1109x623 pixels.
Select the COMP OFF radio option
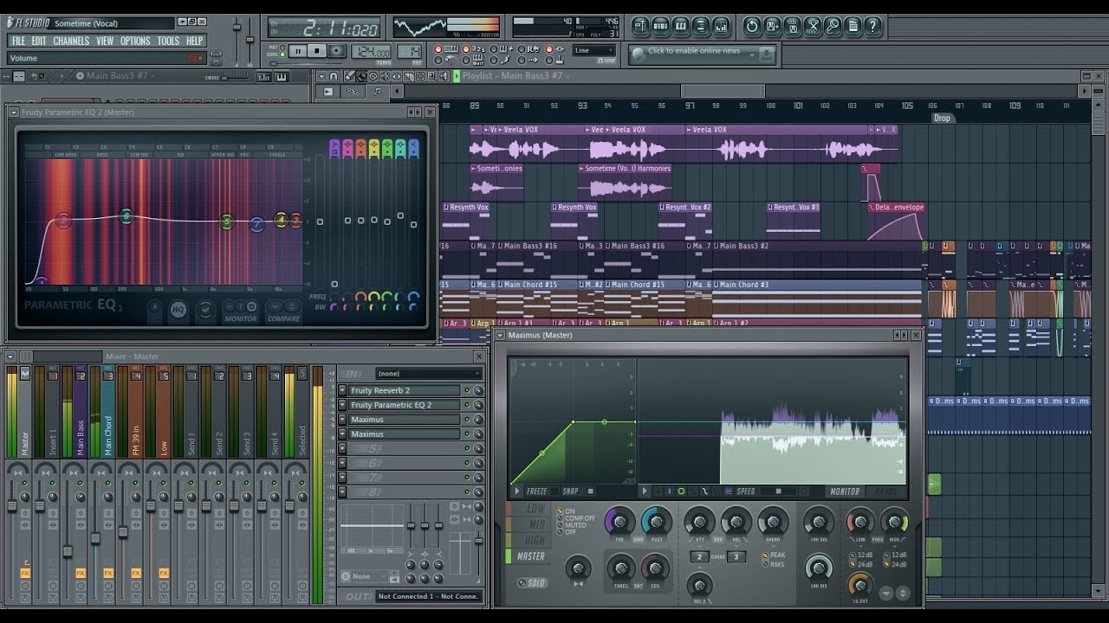pyautogui.click(x=575, y=518)
